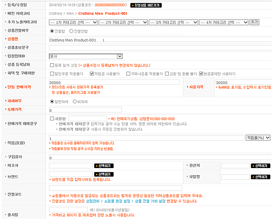The height and width of the screenshot is (220, 273).
Task: Select the 비과세 tax radio button
Action: point(75,101)
